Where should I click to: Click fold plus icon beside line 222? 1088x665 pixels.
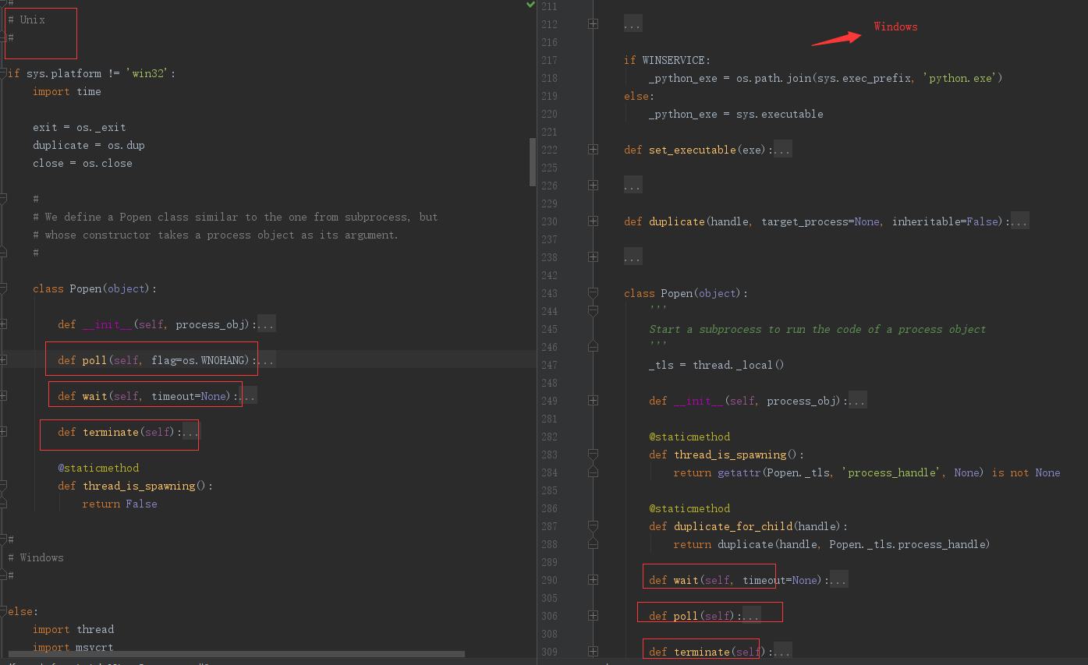(x=593, y=150)
